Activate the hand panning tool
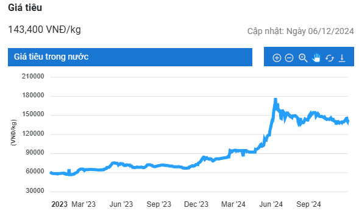 tap(316, 58)
